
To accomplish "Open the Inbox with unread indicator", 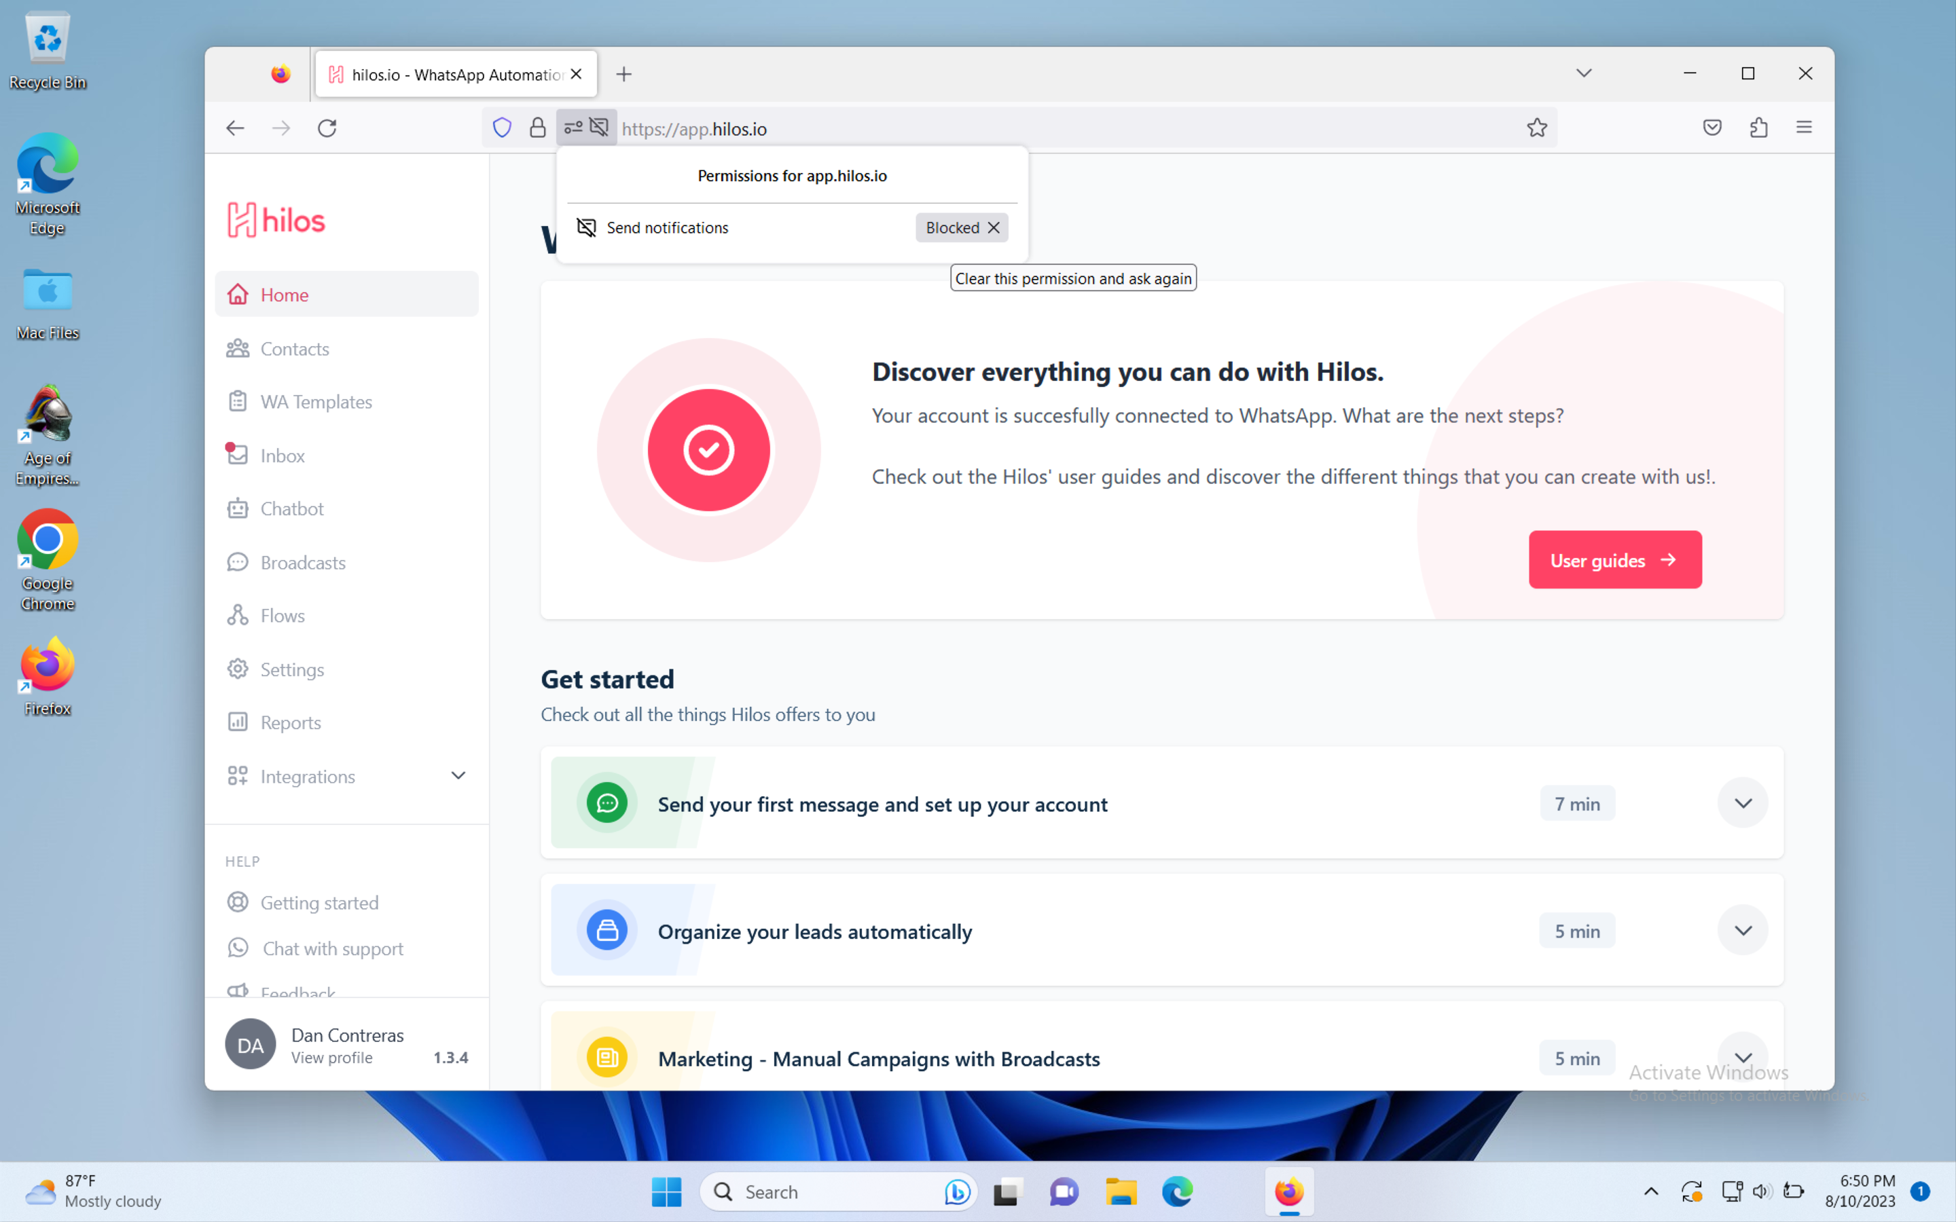I will point(282,455).
